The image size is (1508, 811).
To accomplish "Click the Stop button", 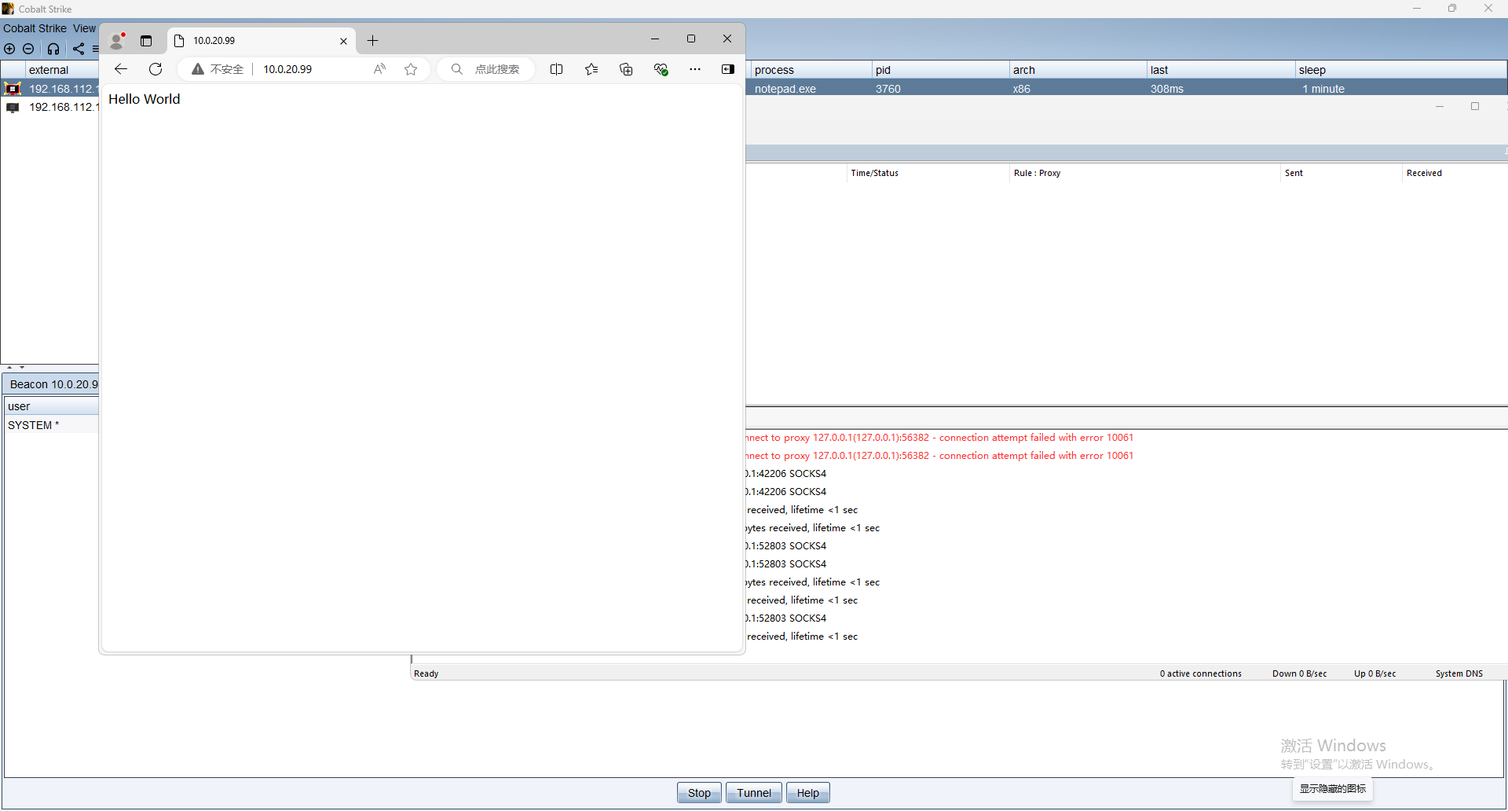I will (699, 793).
